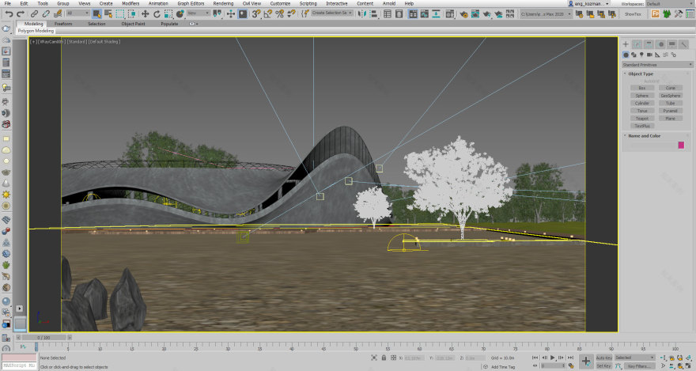696x371 pixels.
Task: Open the Workspaces dropdown
Action: click(669, 4)
